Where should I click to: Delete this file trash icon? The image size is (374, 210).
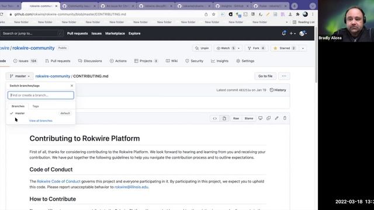[x=285, y=118]
